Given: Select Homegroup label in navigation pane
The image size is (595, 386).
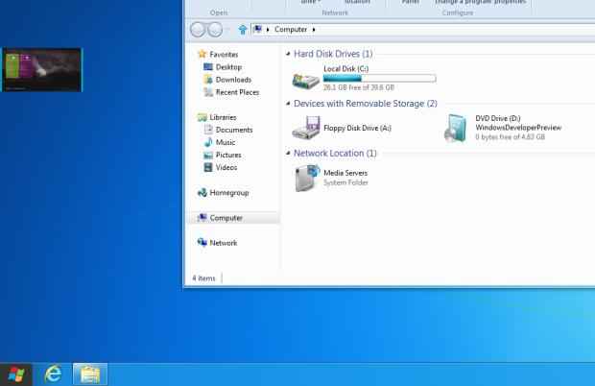Looking at the screenshot, I should click(x=229, y=192).
